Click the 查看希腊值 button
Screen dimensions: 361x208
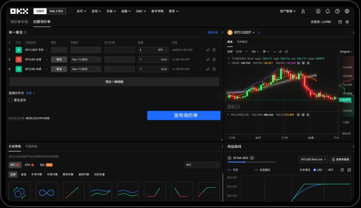tap(341, 159)
